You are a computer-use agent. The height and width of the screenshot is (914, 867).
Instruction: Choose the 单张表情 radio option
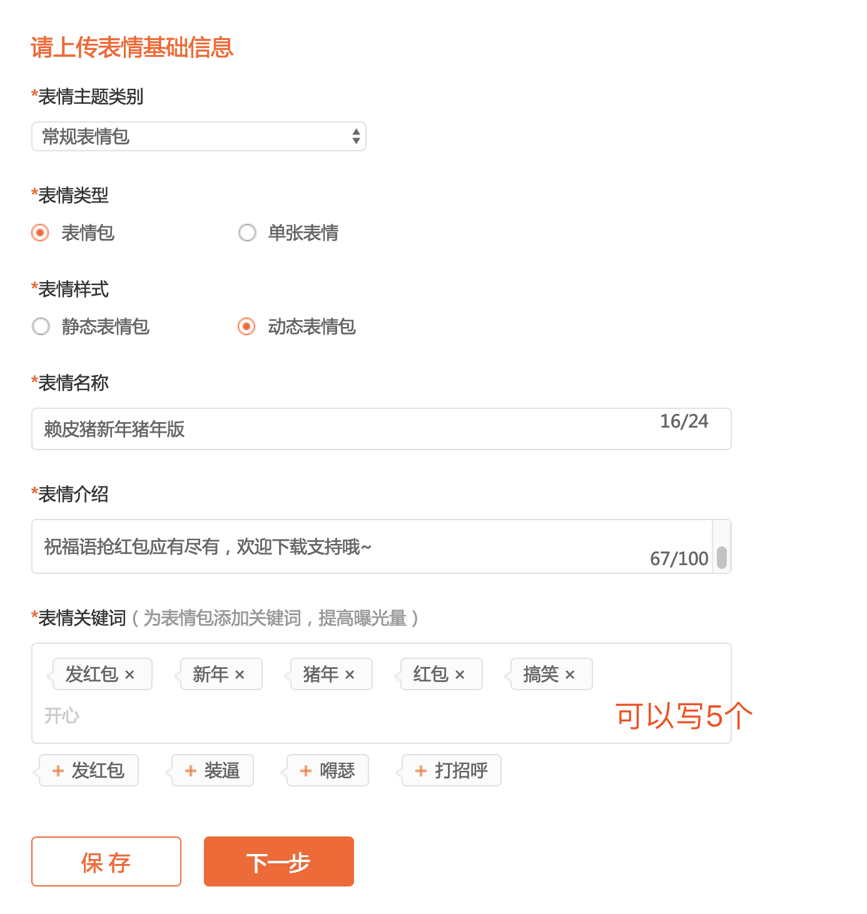[x=247, y=233]
